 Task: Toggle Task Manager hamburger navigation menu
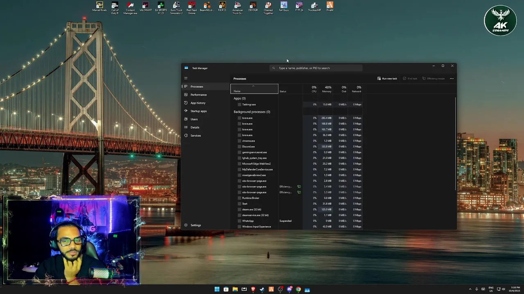186,78
